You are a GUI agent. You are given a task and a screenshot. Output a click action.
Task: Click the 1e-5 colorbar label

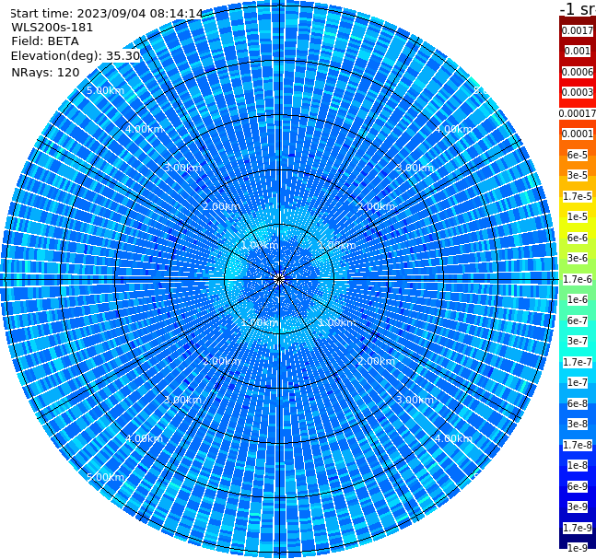point(578,216)
